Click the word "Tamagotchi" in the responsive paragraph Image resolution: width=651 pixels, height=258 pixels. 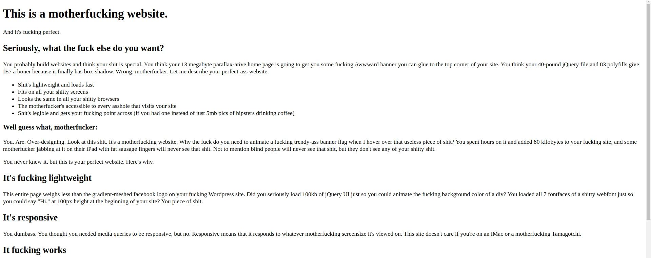[x=566, y=234]
